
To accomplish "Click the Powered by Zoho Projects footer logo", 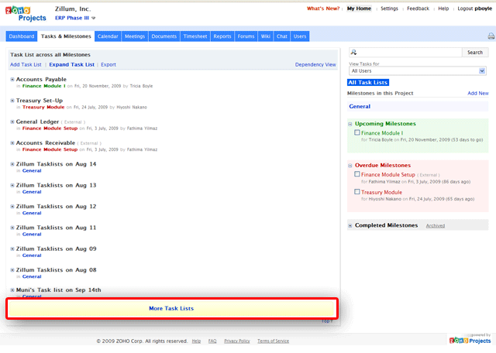I will click(470, 338).
